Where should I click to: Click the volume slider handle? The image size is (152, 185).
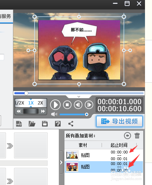click(x=87, y=114)
